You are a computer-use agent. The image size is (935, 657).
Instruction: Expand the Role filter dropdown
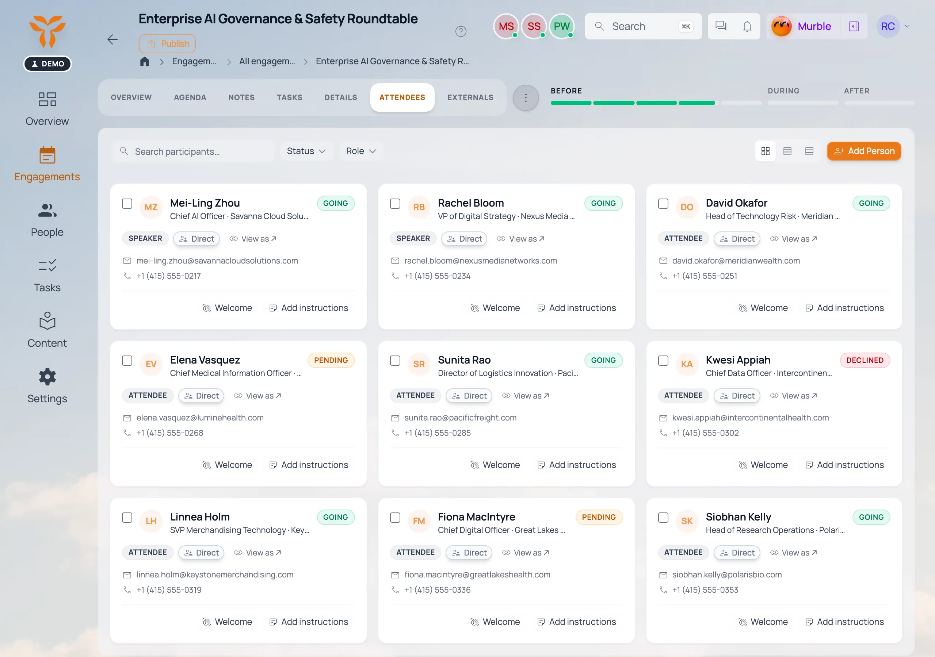click(361, 151)
